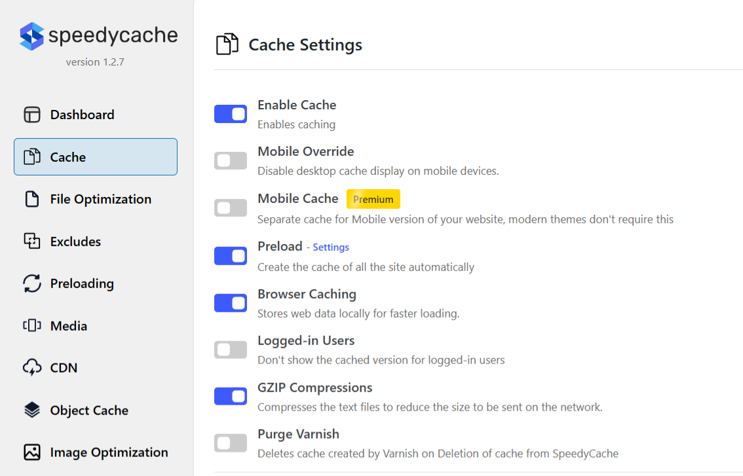Click the Cache page icon
Image resolution: width=743 pixels, height=476 pixels.
tap(31, 156)
